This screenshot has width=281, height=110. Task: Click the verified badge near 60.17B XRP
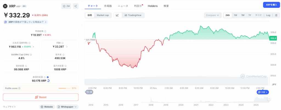point(48,77)
